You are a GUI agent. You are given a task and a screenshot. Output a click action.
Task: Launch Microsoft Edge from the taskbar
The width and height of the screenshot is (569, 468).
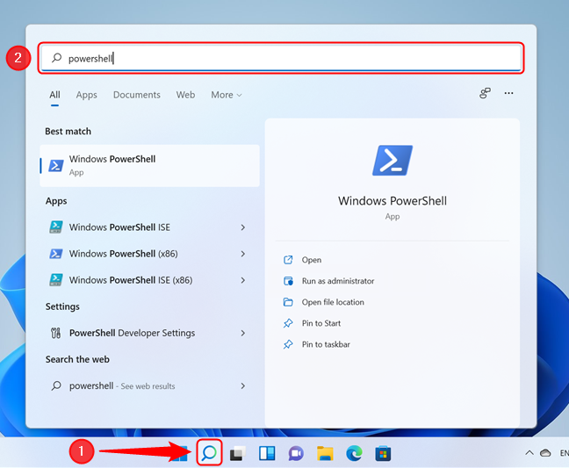(x=354, y=453)
